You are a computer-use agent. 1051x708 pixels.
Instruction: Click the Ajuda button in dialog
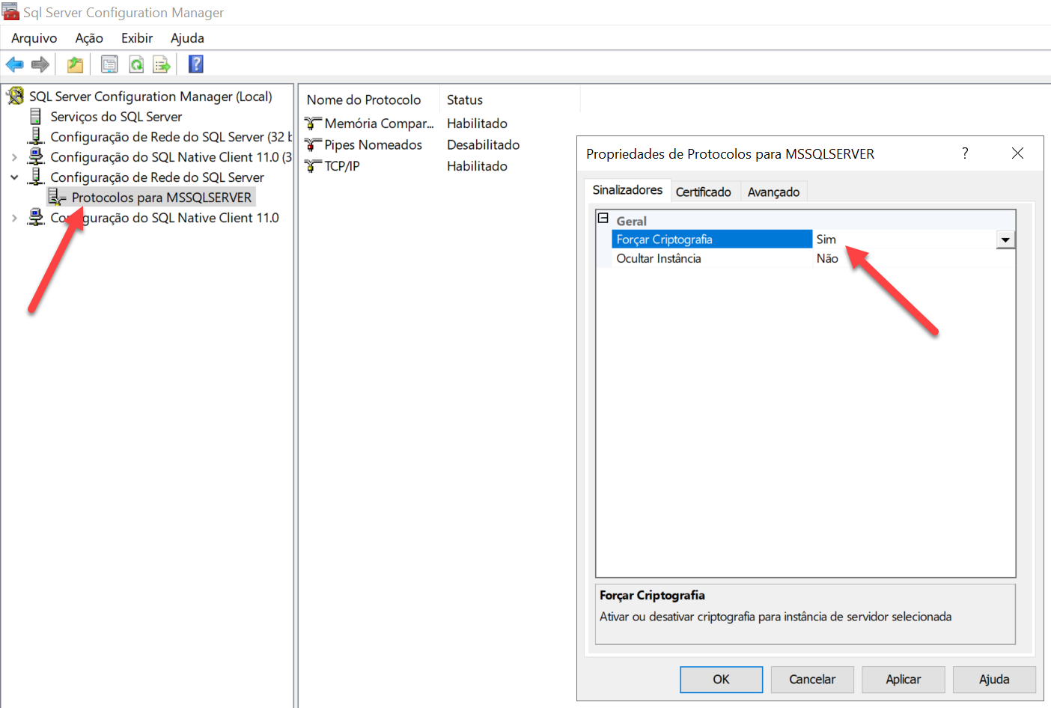[994, 680]
